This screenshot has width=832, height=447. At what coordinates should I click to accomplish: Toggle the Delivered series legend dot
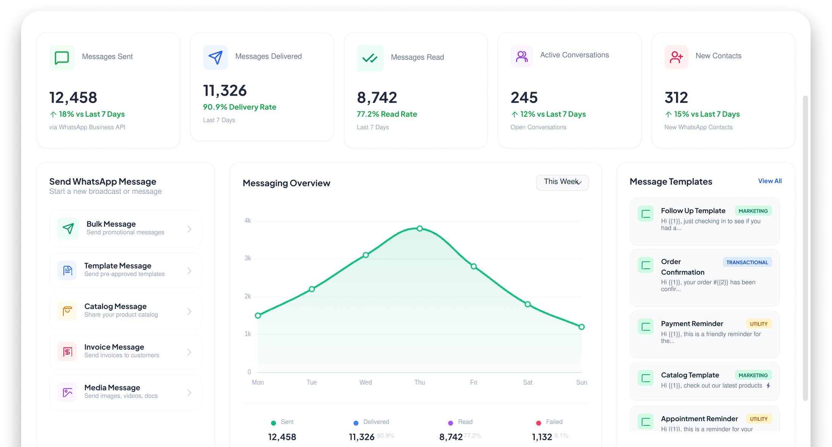pos(356,423)
